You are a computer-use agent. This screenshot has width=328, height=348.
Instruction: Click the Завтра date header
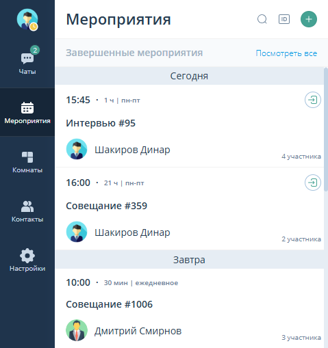tap(189, 260)
